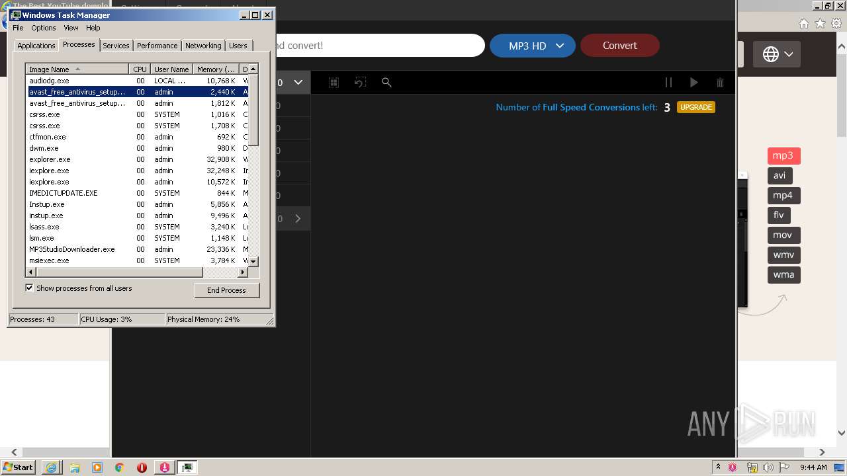This screenshot has height=476, width=847.
Task: Select the wma format tag on webpage
Action: click(784, 275)
